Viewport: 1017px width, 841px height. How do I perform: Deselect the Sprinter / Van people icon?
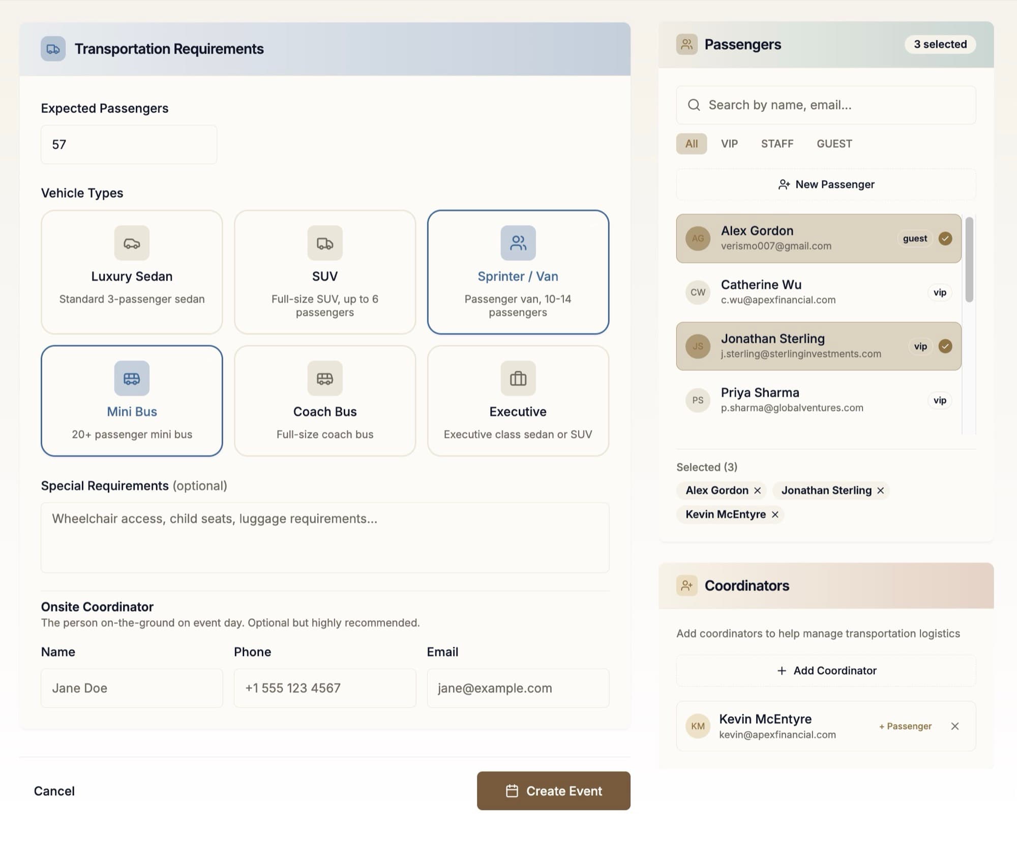click(518, 243)
